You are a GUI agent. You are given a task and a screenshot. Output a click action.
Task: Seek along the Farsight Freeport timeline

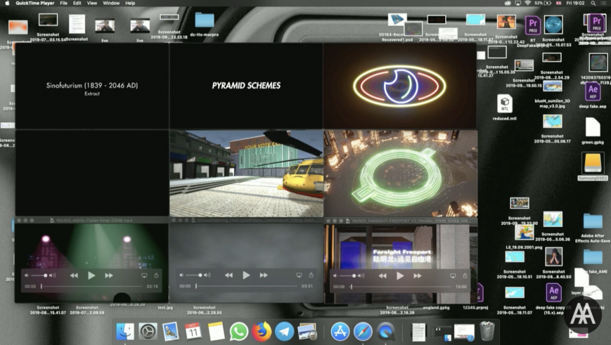click(x=400, y=287)
